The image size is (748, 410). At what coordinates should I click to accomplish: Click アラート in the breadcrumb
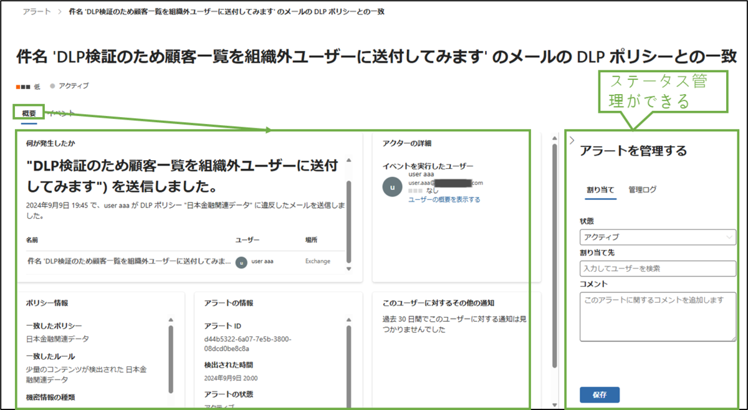point(37,12)
